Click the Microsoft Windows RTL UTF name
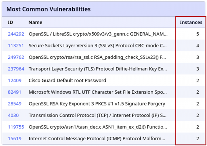 98,92
